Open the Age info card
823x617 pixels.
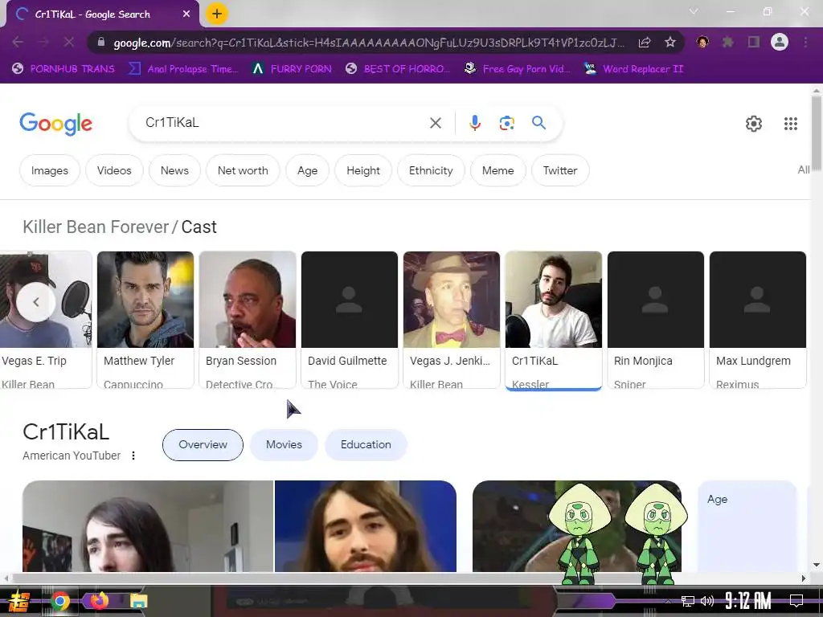[x=747, y=525]
